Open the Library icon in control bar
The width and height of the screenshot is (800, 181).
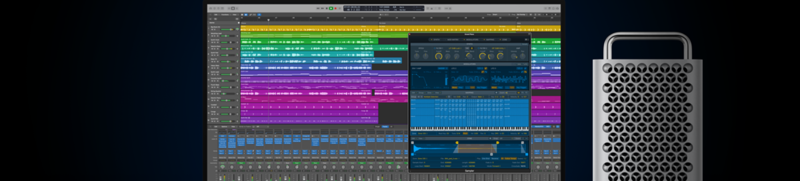tap(211, 8)
